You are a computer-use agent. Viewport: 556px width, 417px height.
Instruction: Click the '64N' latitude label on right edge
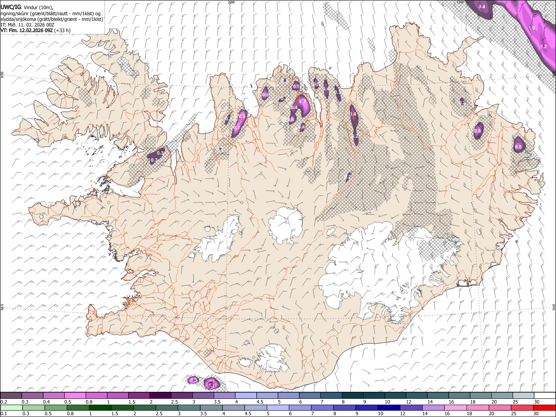click(x=554, y=307)
